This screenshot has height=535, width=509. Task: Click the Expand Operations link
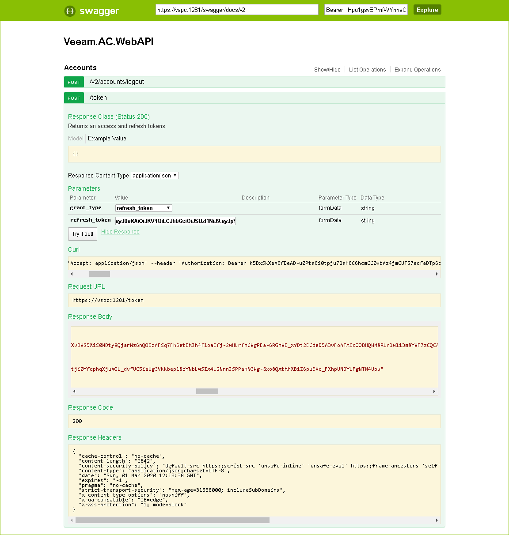pyautogui.click(x=418, y=70)
